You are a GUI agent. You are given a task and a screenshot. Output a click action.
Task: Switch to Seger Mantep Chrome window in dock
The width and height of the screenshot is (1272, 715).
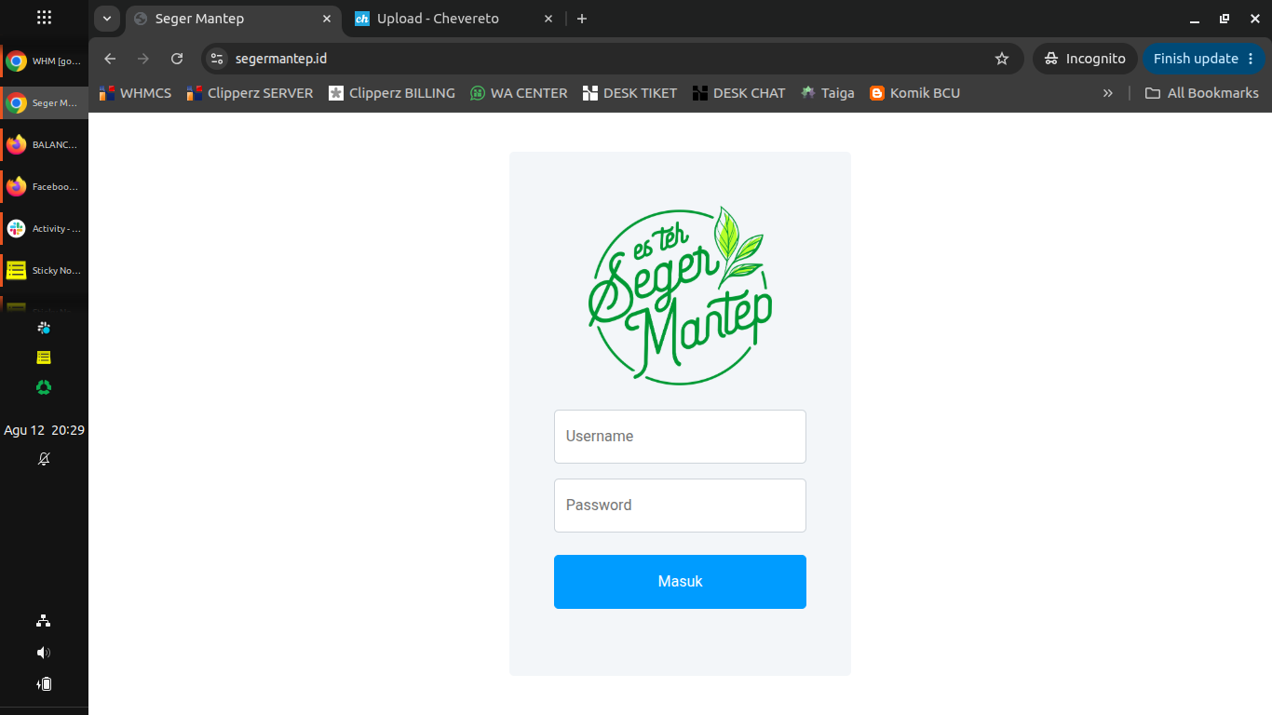pos(44,103)
